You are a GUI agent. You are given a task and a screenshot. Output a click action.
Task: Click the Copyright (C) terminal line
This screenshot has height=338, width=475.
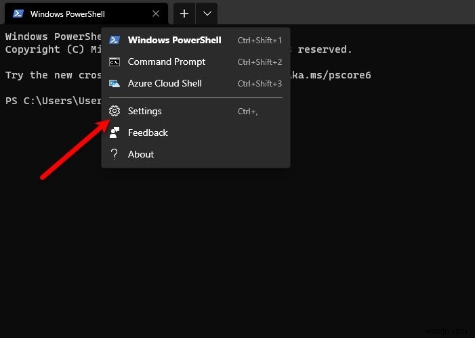click(x=54, y=49)
